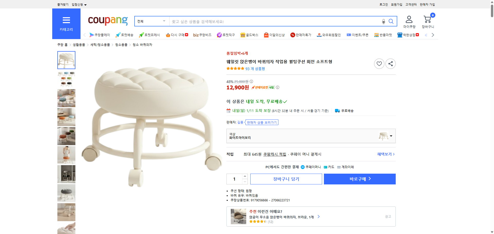Screen dimensions: 494x234
Task: Select the second product thumbnail showing color options
Action: point(66,79)
